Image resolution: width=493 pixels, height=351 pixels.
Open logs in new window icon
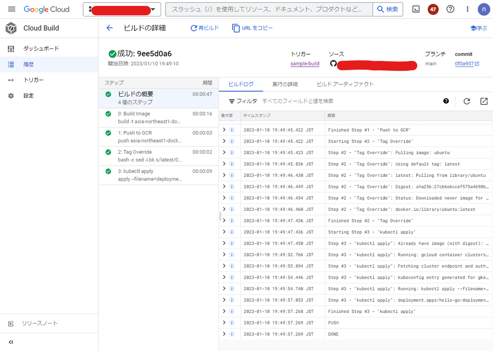click(x=484, y=101)
